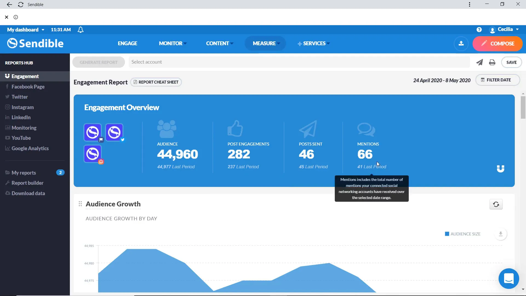
Task: Click the My reports count badge 2
Action: [x=60, y=172]
